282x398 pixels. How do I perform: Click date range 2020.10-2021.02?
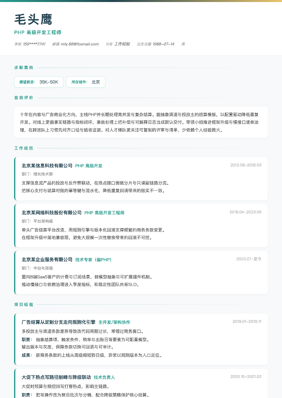click(x=246, y=376)
